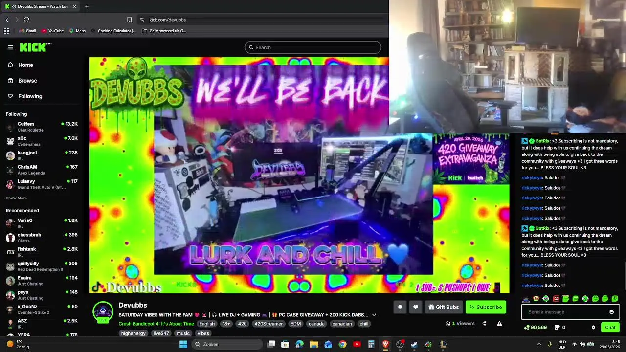The image size is (626, 352).
Task: Open chat settings gear icon
Action: 593,327
